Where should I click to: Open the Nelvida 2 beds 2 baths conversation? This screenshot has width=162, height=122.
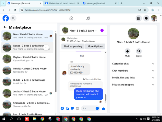[x=27, y=70]
